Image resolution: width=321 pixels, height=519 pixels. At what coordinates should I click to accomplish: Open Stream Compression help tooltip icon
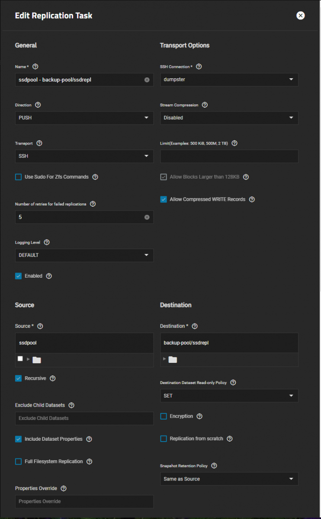click(205, 105)
